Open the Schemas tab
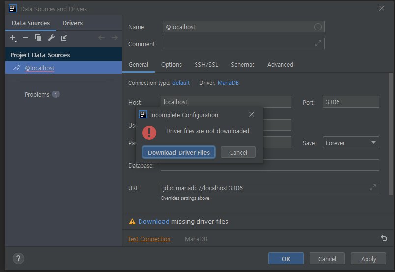This screenshot has height=272, width=395. 243,65
